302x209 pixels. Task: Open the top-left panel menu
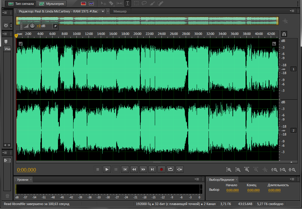5,13
